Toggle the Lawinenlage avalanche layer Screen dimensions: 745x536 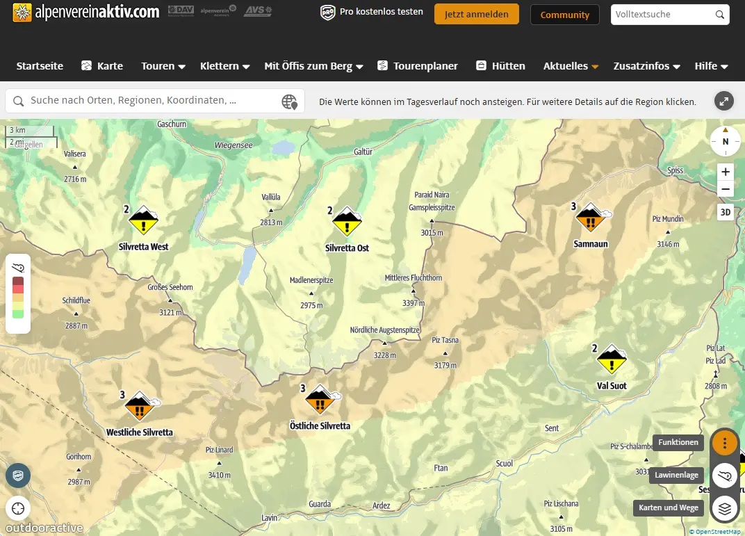tap(725, 476)
